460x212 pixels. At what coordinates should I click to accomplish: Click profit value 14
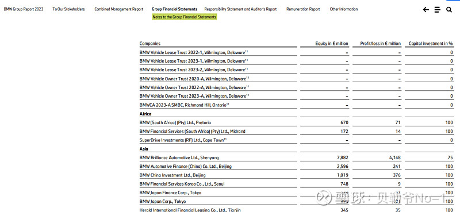[x=398, y=132]
